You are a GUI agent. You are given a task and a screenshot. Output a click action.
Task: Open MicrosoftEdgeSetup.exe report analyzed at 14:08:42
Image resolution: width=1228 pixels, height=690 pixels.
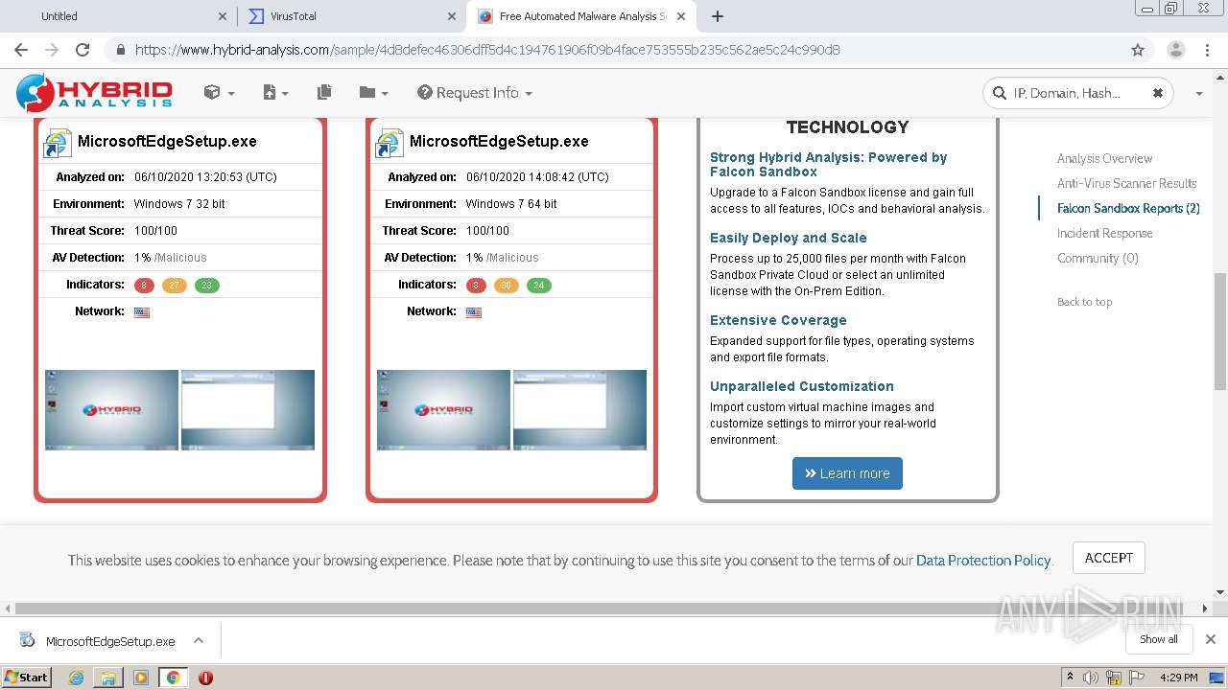(499, 141)
